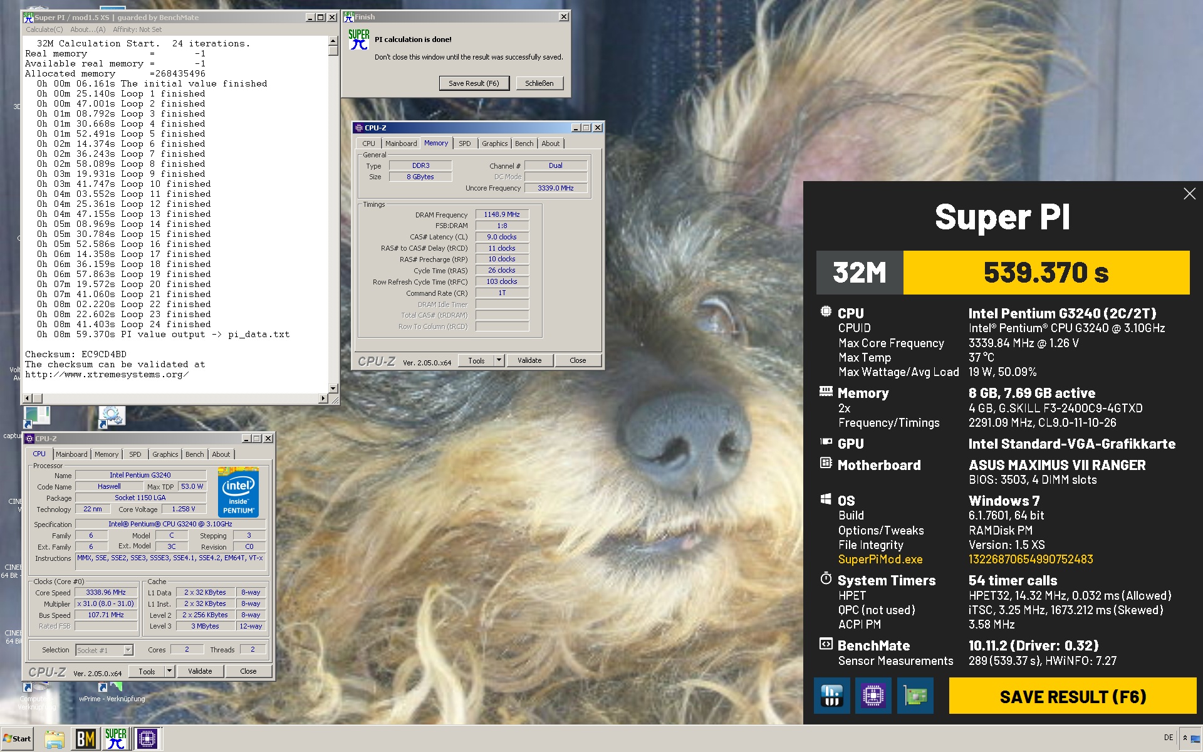Open the CPU-Z icon in BenchMate panel
1203x752 pixels.
(873, 696)
